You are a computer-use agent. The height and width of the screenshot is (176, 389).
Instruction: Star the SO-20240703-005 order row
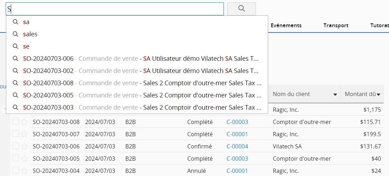[24, 159]
